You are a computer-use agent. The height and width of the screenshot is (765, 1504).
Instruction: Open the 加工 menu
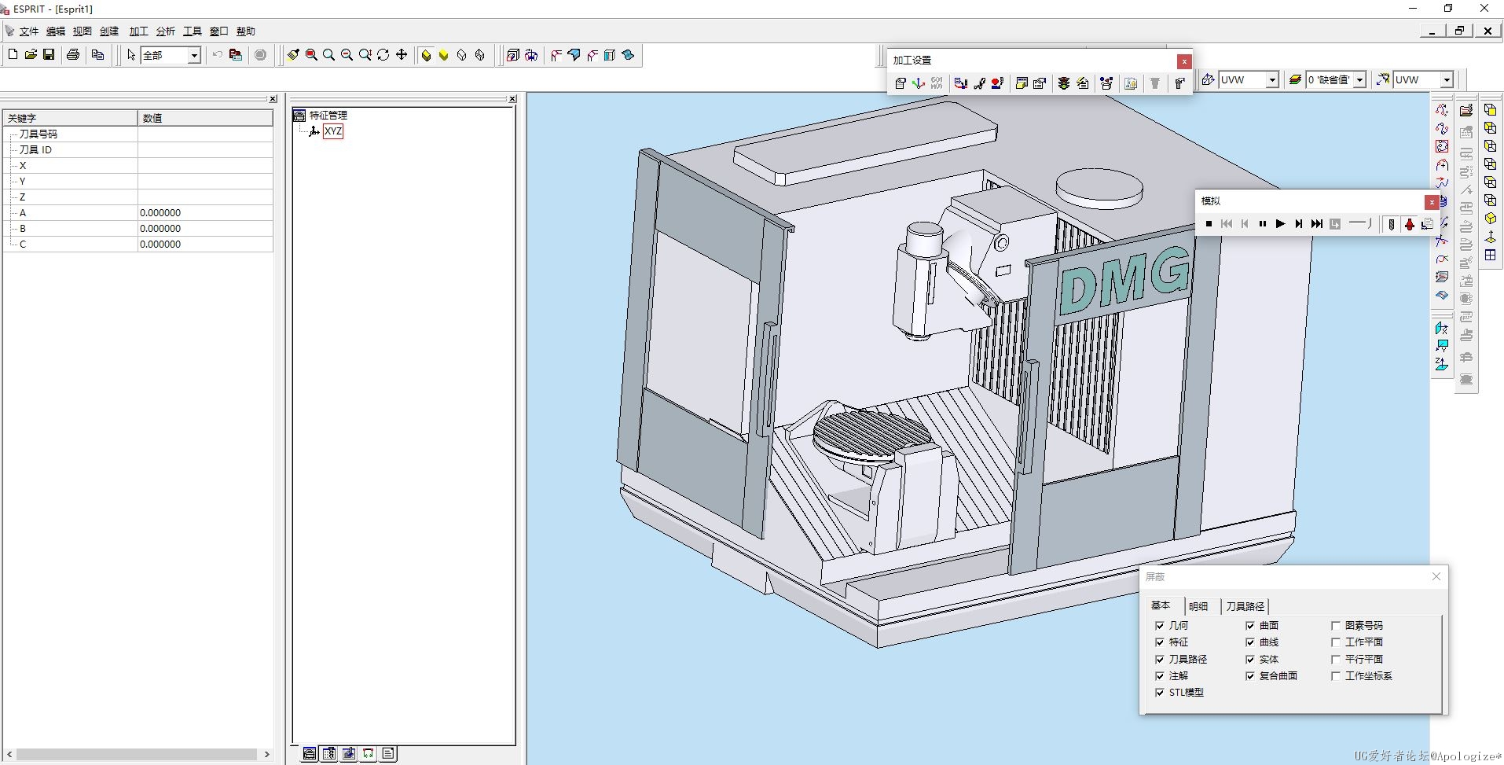click(139, 31)
